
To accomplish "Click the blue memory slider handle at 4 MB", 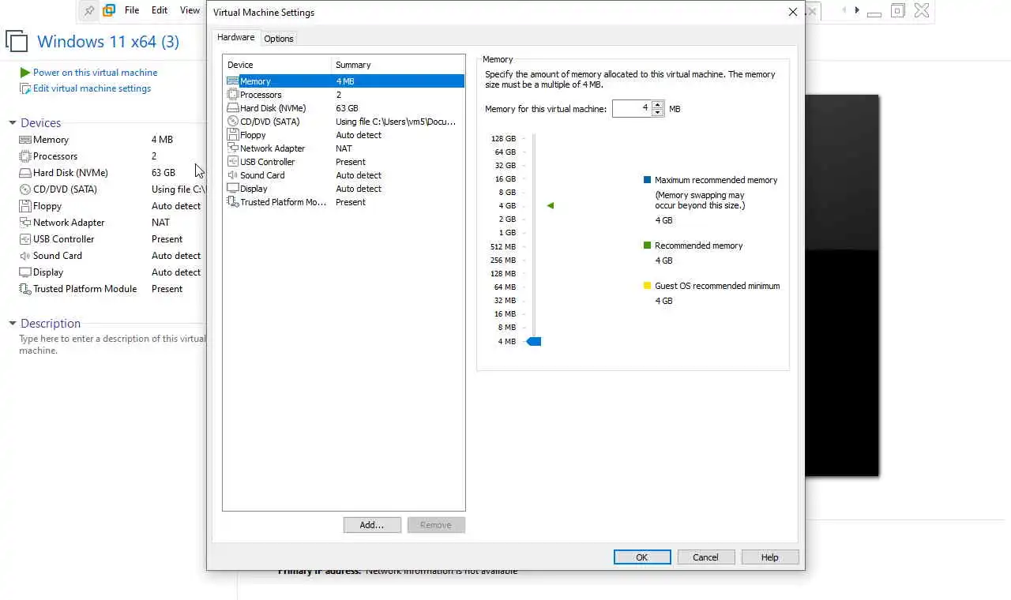I will pyautogui.click(x=534, y=341).
